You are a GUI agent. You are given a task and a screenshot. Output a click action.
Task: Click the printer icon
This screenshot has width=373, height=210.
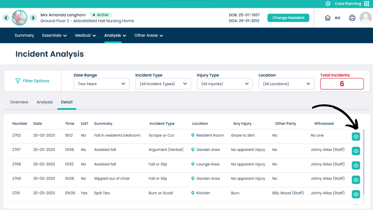click(x=352, y=18)
